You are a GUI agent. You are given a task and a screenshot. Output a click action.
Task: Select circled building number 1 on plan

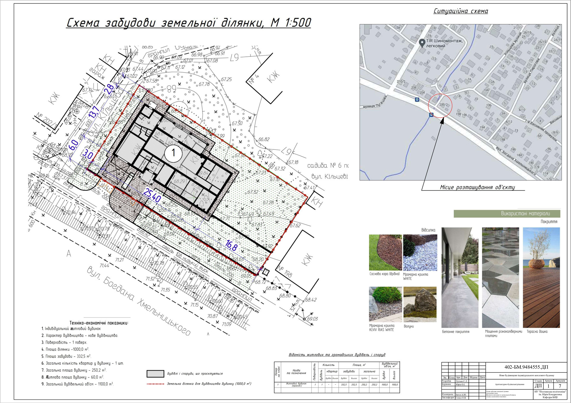173,153
